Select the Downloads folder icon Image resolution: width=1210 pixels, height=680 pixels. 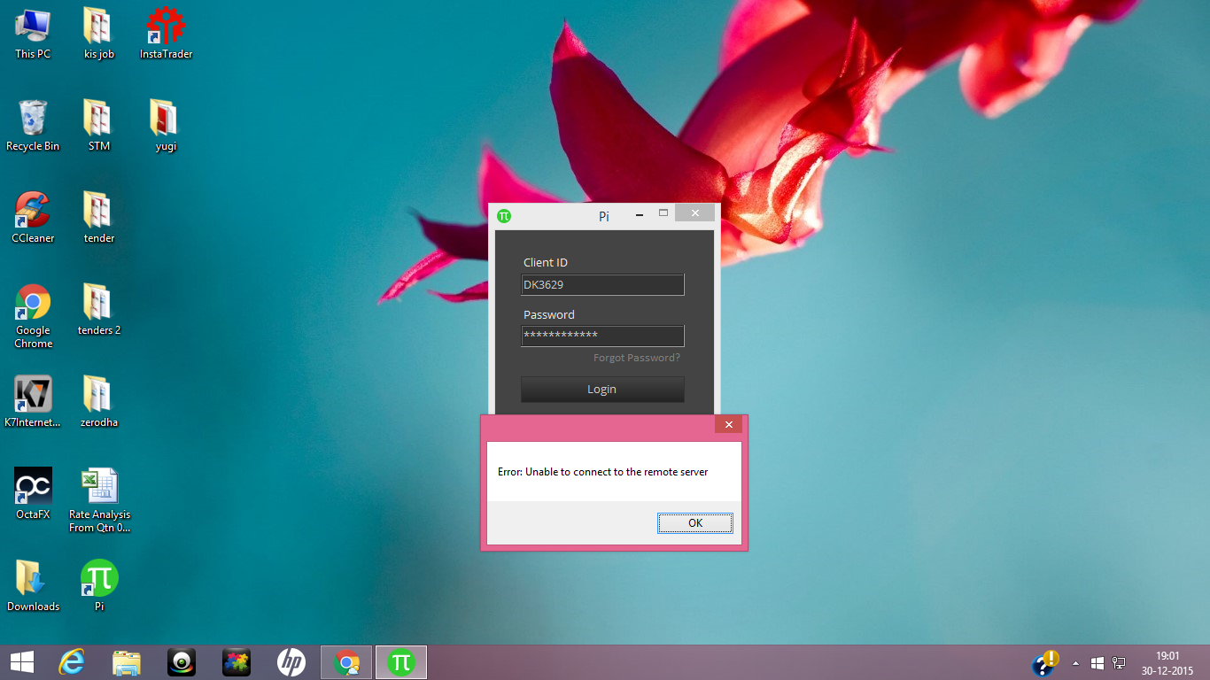point(33,586)
